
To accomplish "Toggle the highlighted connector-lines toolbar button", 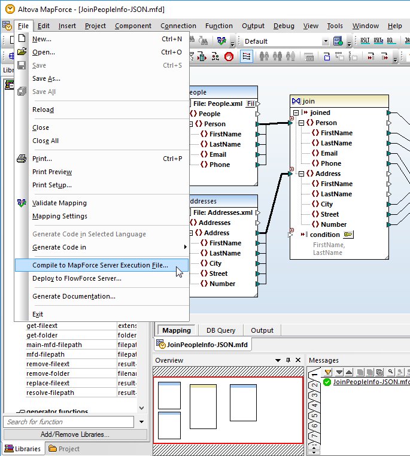I will pos(247,56).
